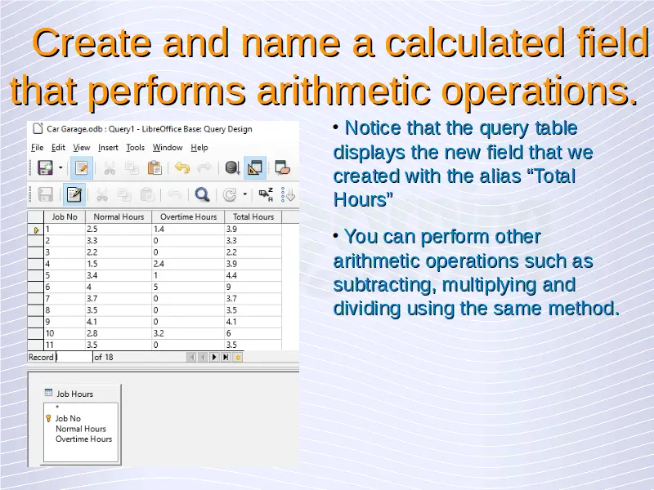Viewport: 654px width, 490px height.
Task: Click the Save Current Record icon
Action: [x=45, y=194]
